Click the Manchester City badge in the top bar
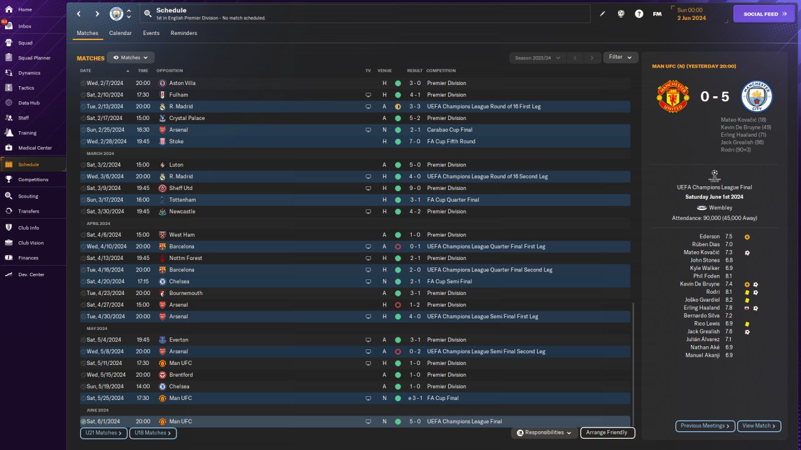The image size is (801, 450). (116, 14)
